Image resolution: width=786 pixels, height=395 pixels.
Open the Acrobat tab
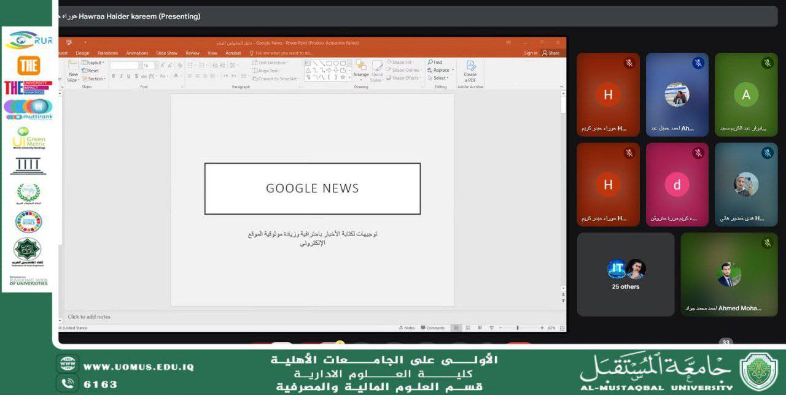click(x=233, y=53)
